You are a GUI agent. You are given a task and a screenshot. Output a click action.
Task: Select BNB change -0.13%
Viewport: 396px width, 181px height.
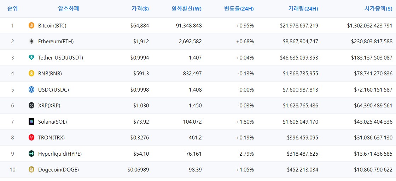click(246, 73)
